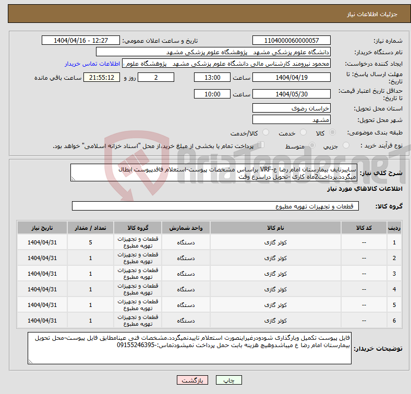The width and height of the screenshot is (411, 394).
Task: Click the remaining time field 21:55:12
Action: point(102,77)
